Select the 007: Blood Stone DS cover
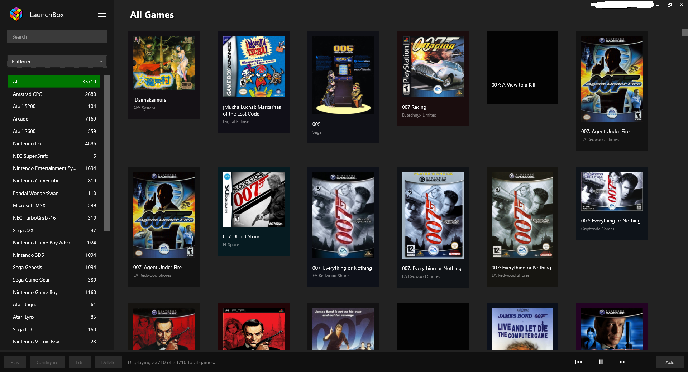The height and width of the screenshot is (372, 688). tap(254, 199)
